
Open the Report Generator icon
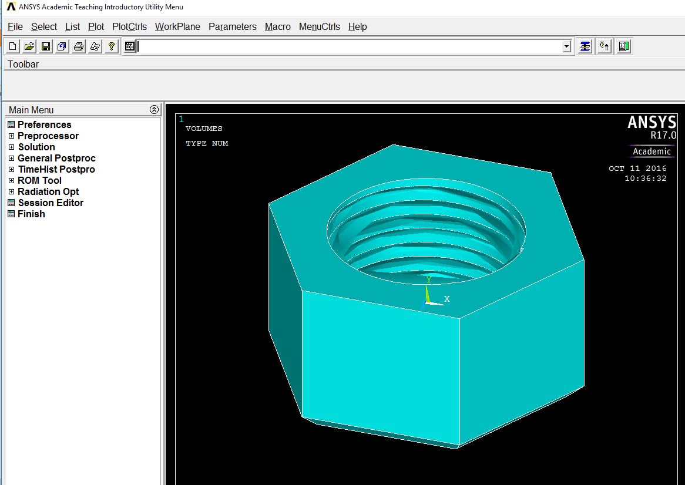point(95,46)
